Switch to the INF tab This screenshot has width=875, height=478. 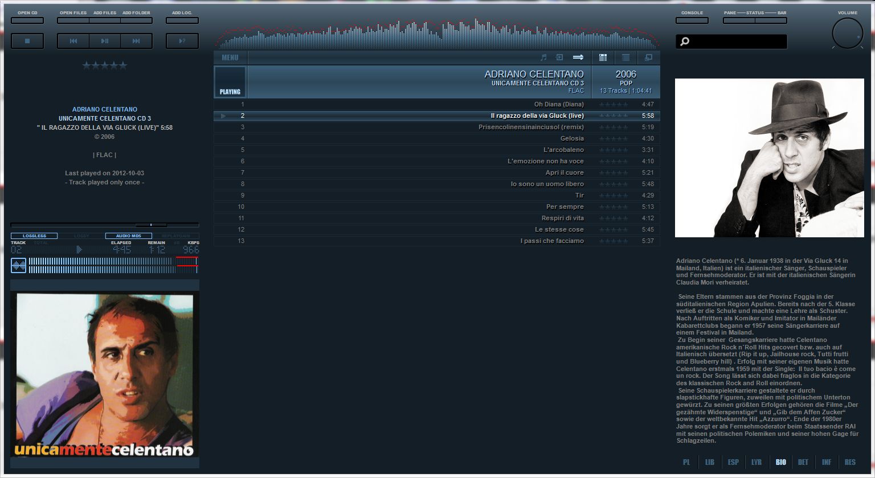(x=827, y=462)
